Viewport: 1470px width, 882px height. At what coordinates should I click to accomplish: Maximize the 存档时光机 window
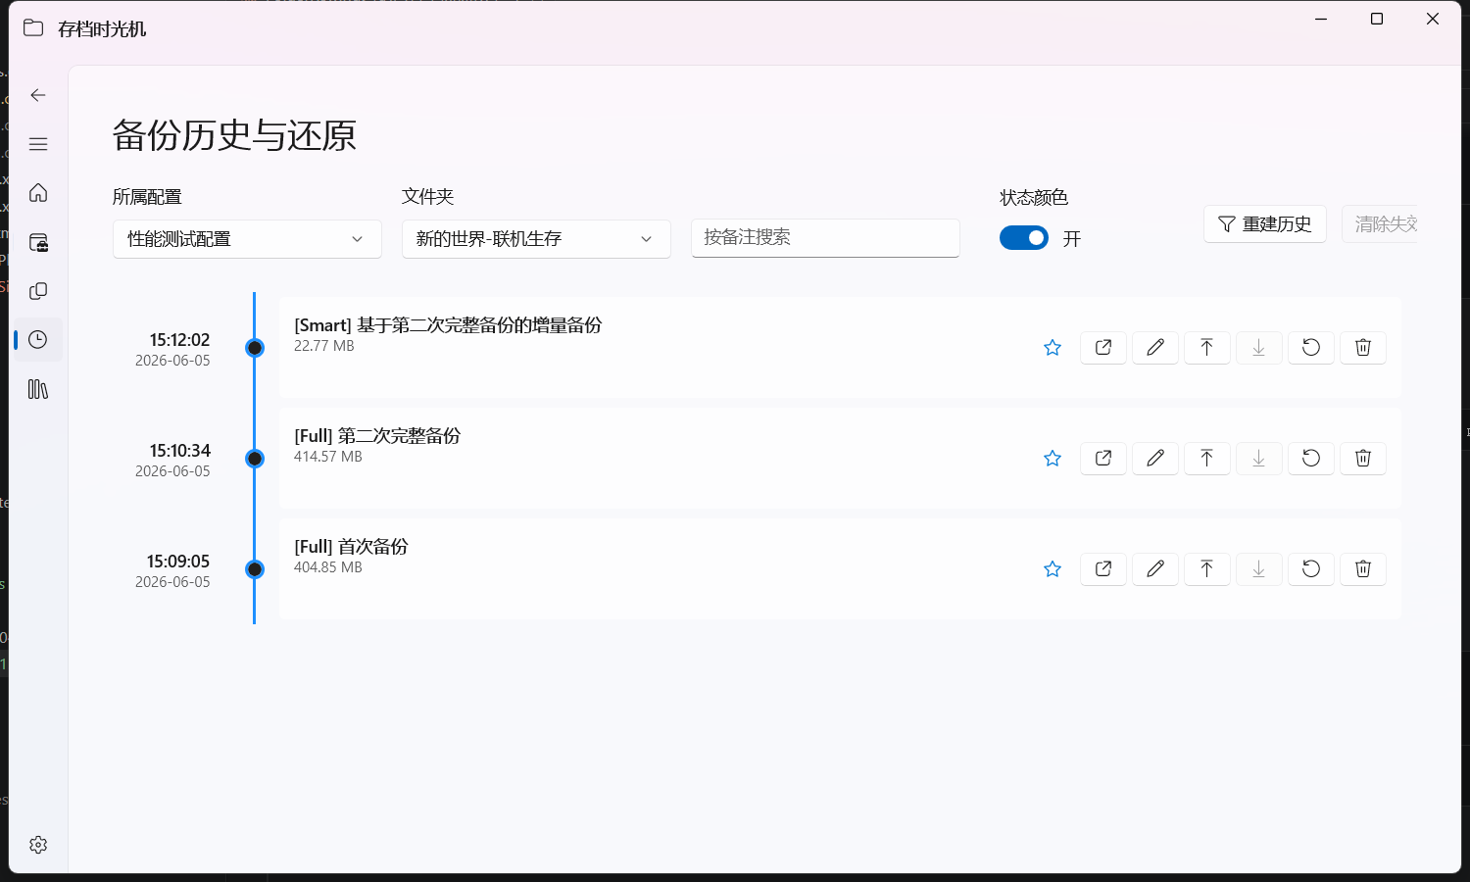(x=1377, y=19)
